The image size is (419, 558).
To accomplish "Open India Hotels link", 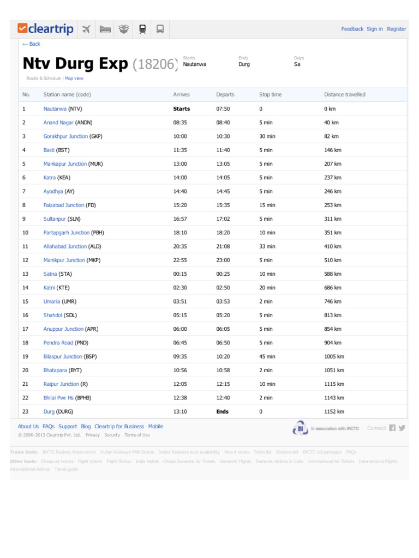I will click(x=147, y=461).
